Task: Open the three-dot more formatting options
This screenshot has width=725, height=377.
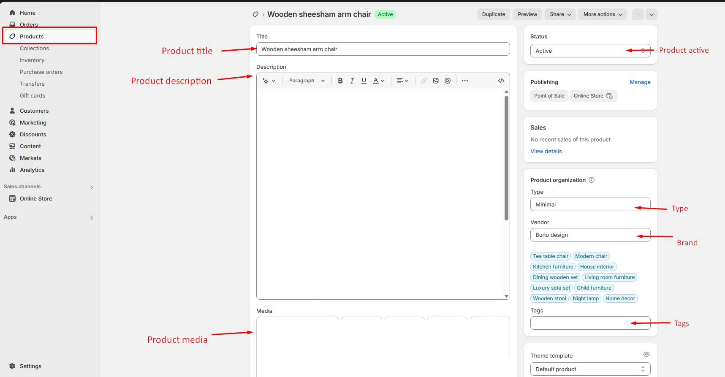Action: [464, 81]
